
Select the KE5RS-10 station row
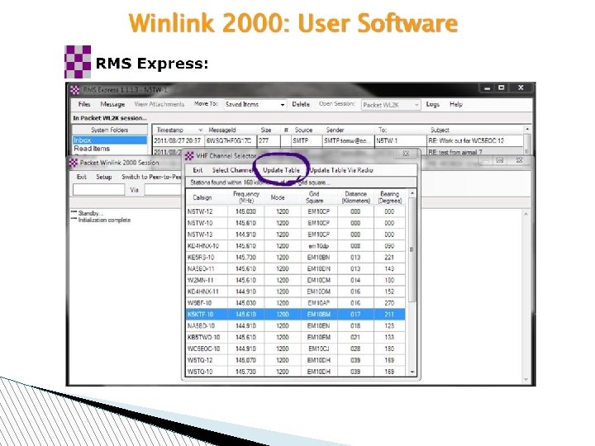(296, 257)
